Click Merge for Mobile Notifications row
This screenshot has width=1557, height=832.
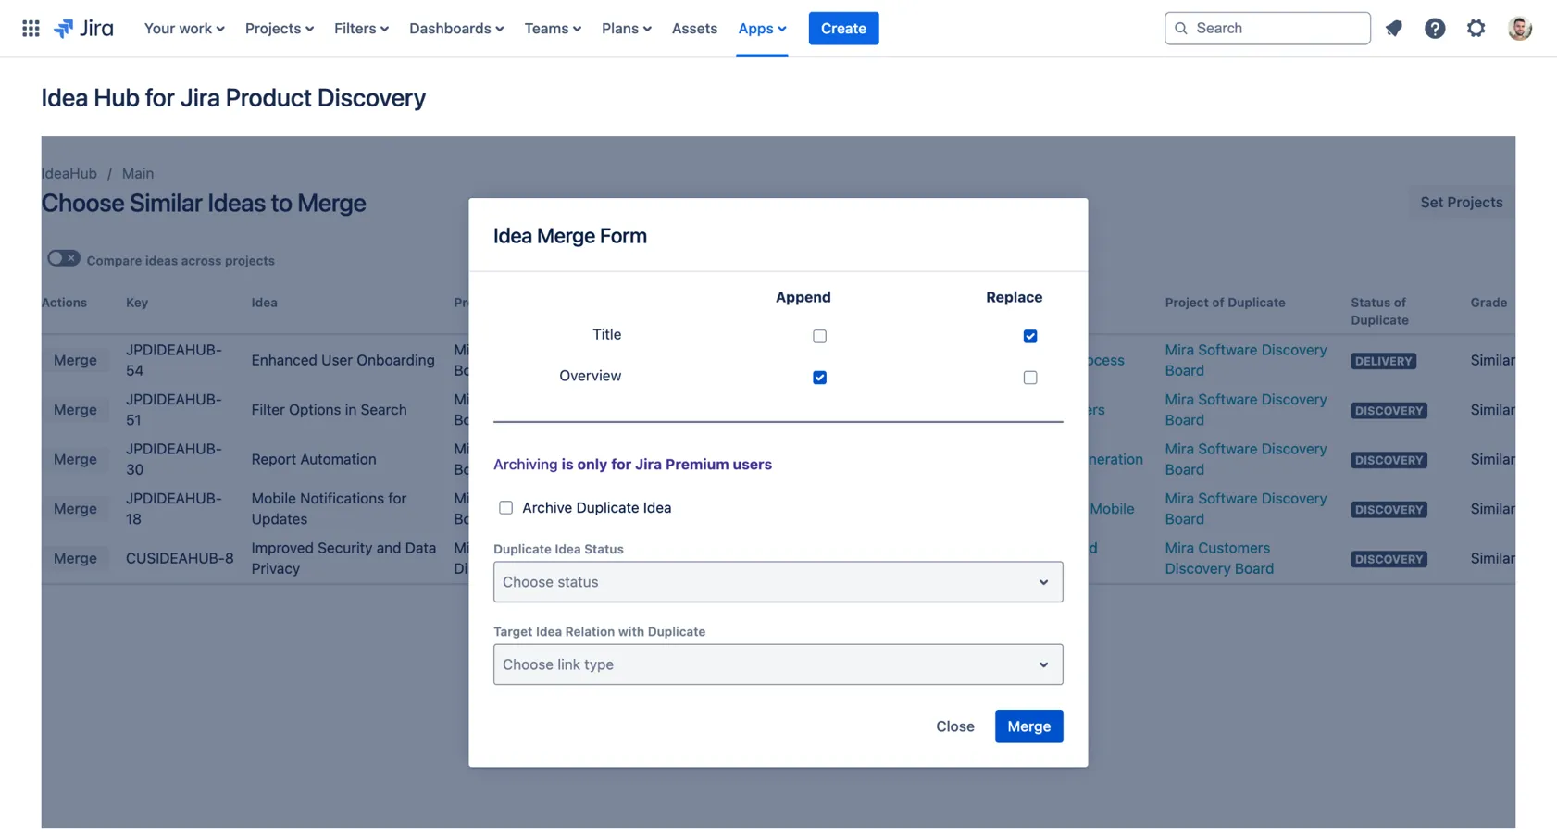[75, 508]
